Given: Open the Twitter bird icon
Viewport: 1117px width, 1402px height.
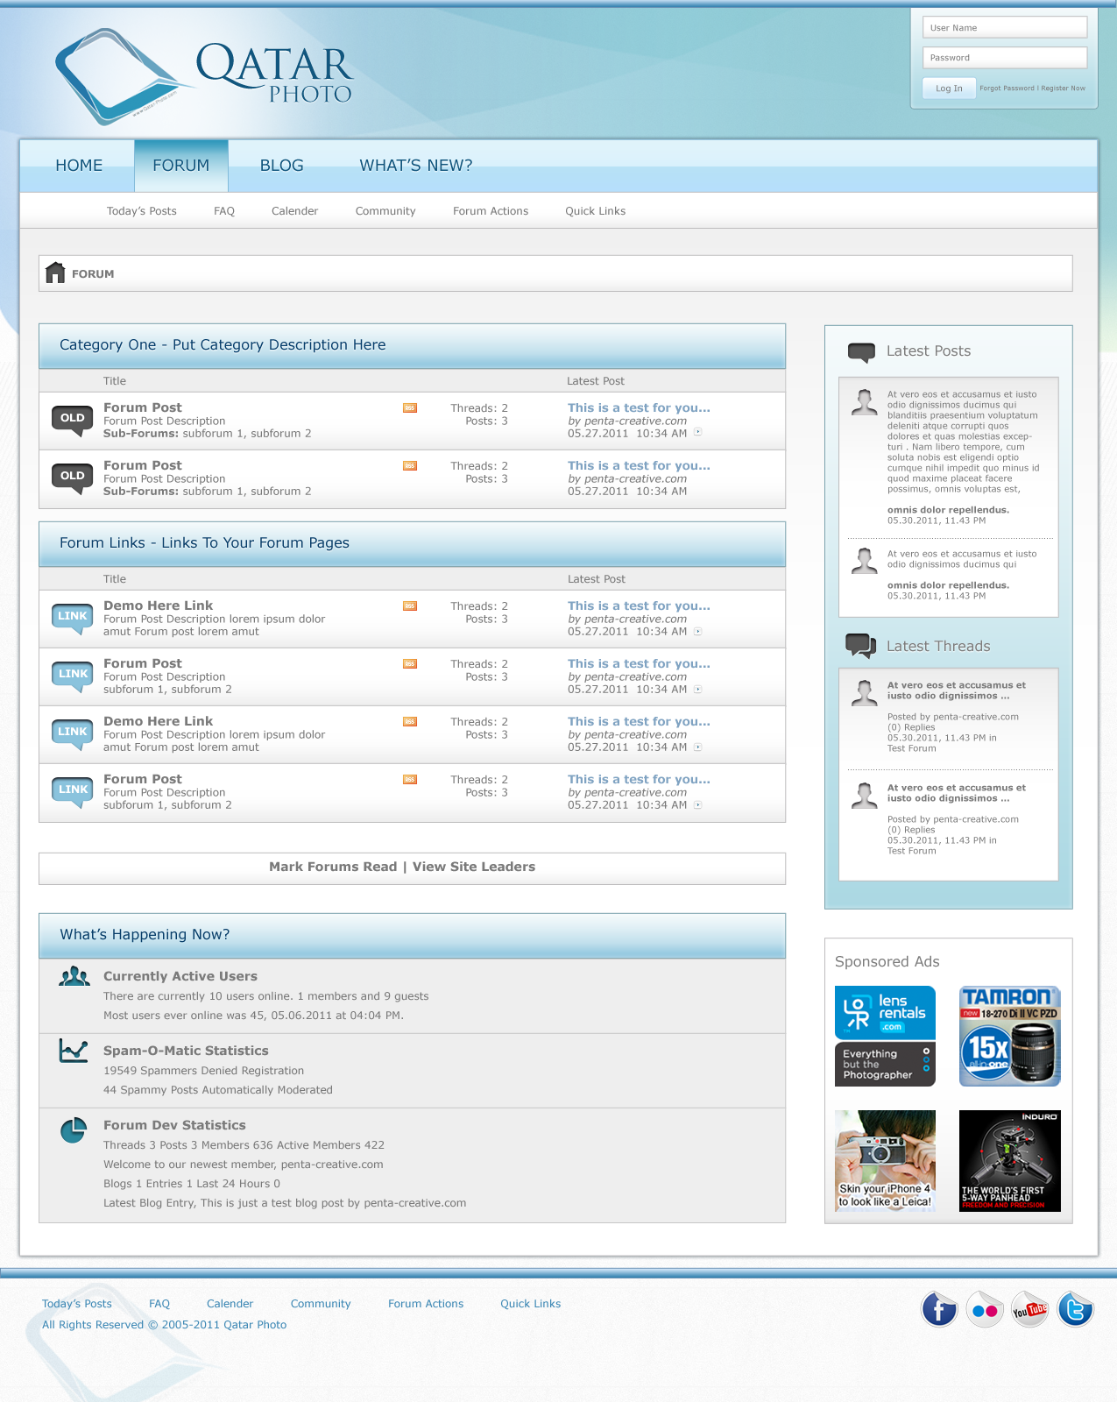Looking at the screenshot, I should [x=1075, y=1310].
